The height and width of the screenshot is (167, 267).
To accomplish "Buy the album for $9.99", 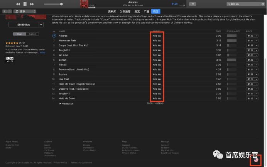I will [x=24, y=25].
